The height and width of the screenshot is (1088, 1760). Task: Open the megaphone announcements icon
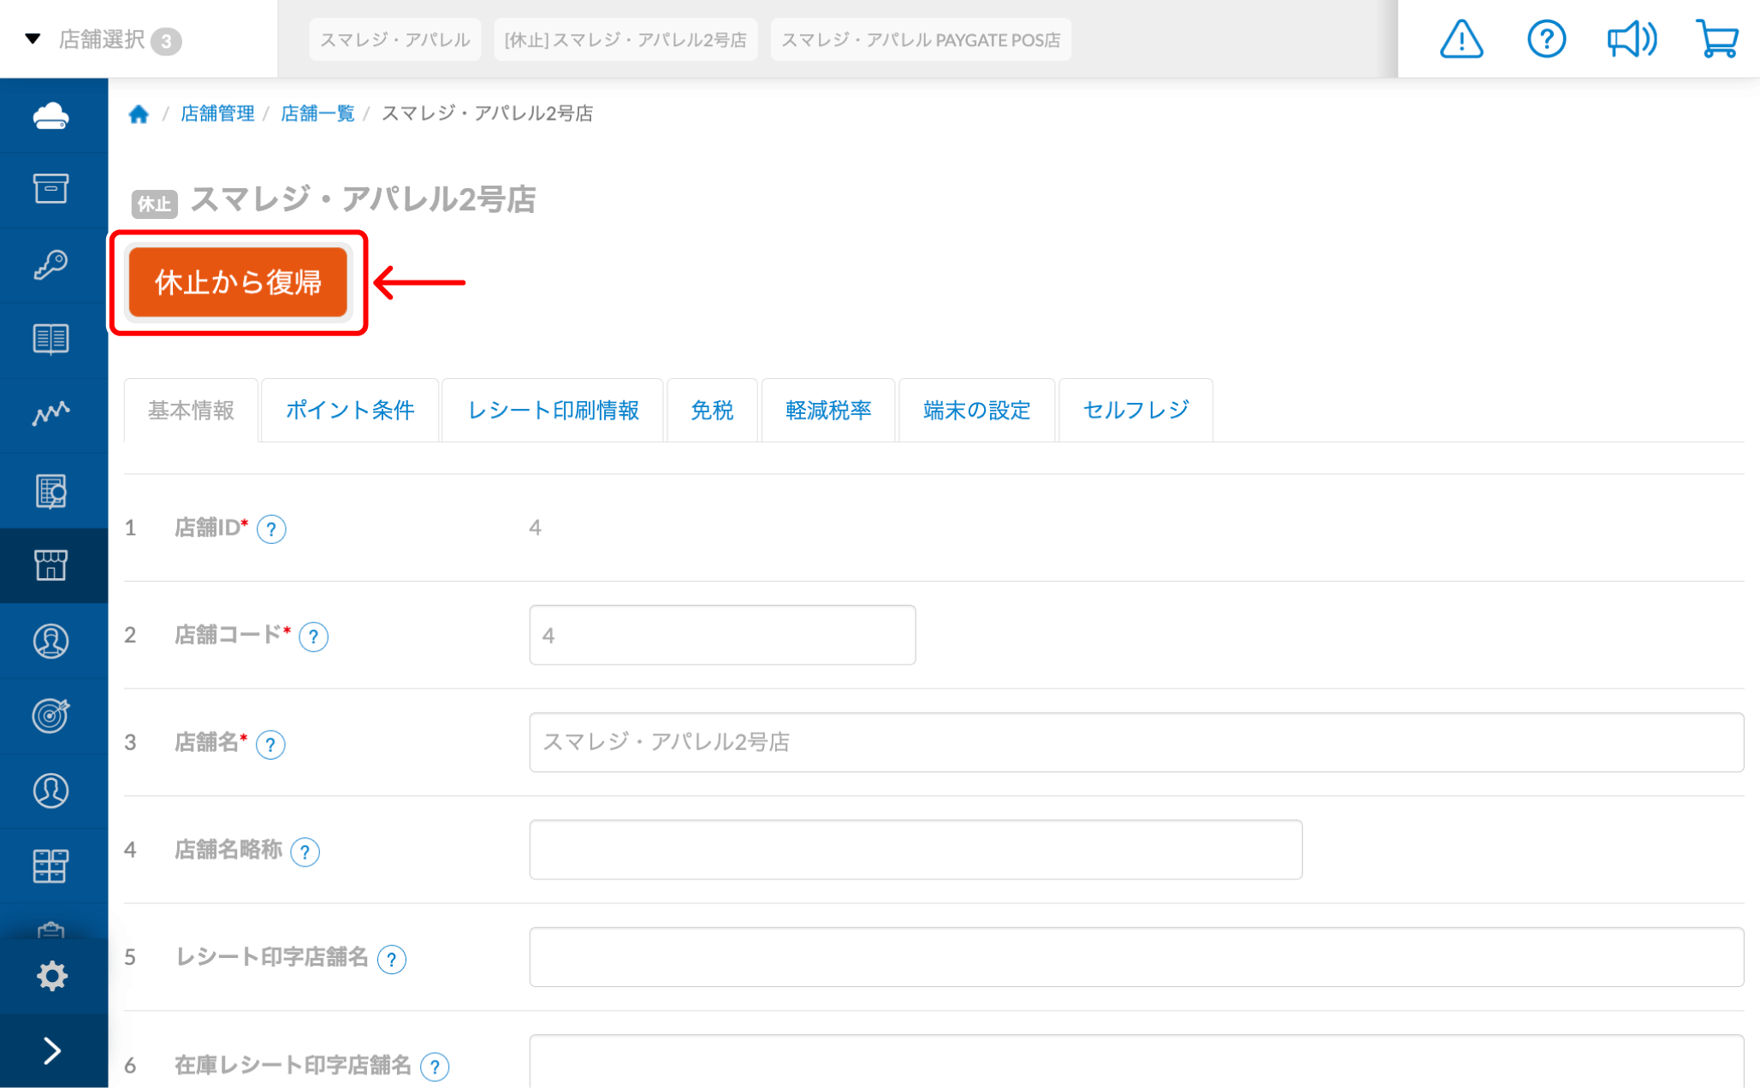pyautogui.click(x=1632, y=39)
